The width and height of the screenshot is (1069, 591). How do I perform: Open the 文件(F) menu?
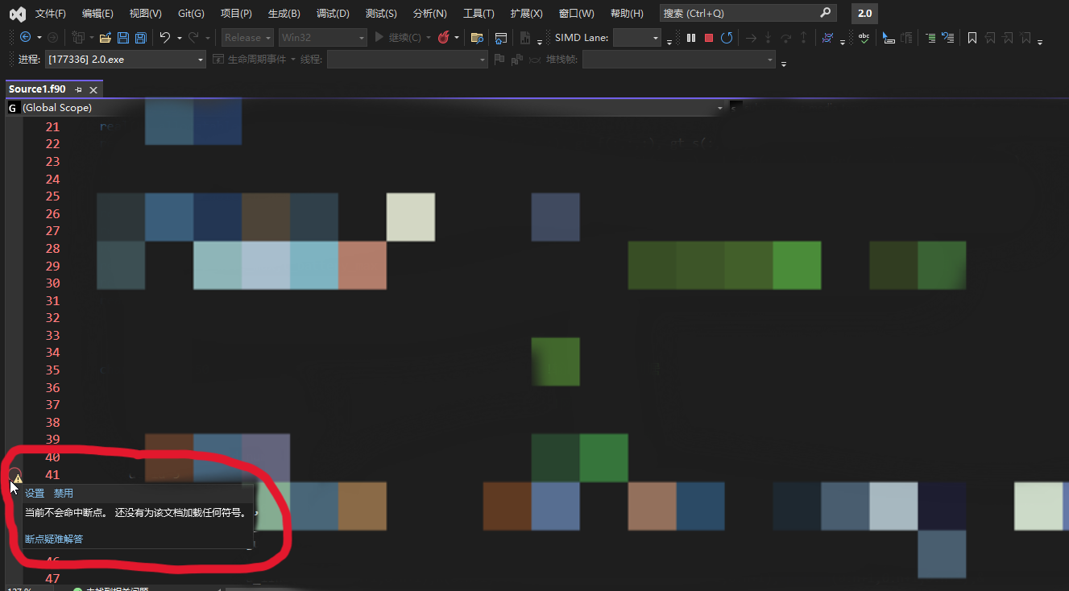[x=51, y=13]
